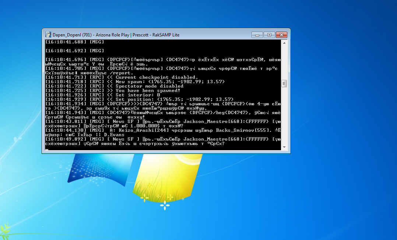Click the RakSAMP Lite title bar icon
This screenshot has width=397, height=240.
(48, 35)
